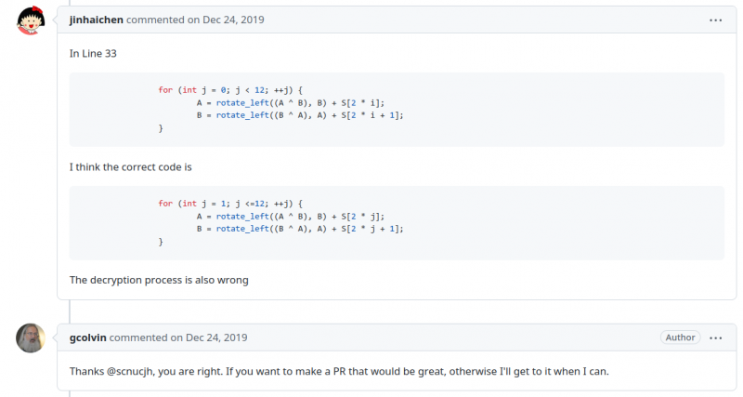Click the "In Line 33" text
This screenshot has height=397, width=743.
(x=93, y=53)
